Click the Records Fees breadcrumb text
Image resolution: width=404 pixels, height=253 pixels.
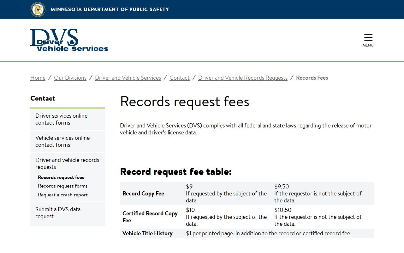tap(312, 78)
